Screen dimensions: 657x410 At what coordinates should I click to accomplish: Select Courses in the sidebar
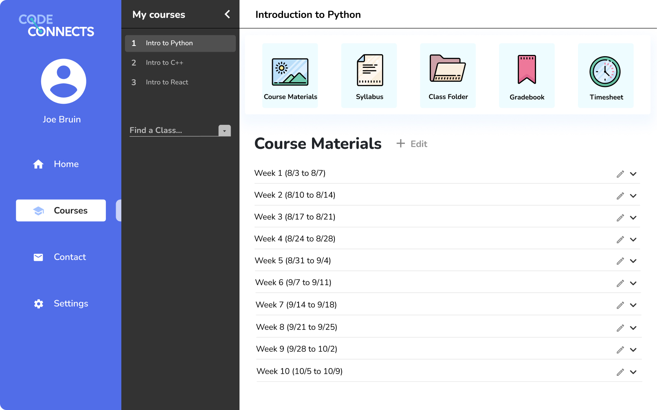(x=61, y=210)
